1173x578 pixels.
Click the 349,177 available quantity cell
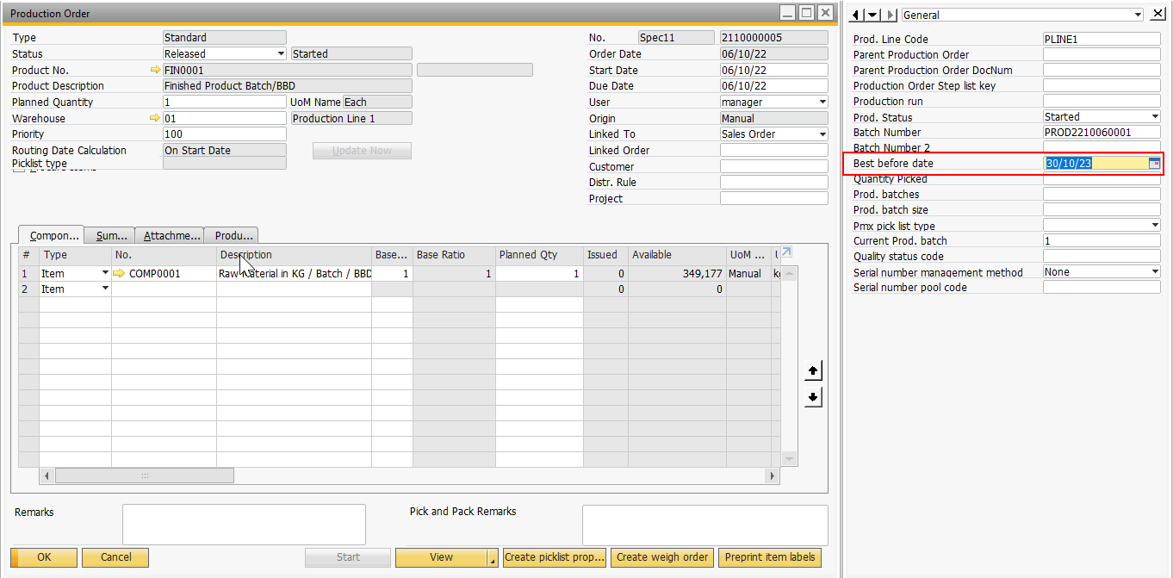677,273
